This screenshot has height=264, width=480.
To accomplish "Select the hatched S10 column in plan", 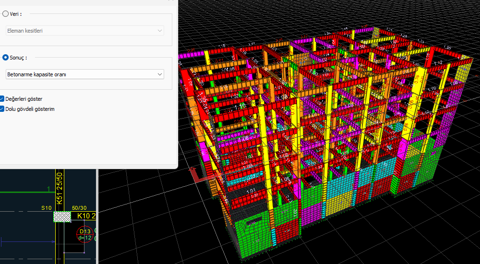I will click(x=61, y=217).
